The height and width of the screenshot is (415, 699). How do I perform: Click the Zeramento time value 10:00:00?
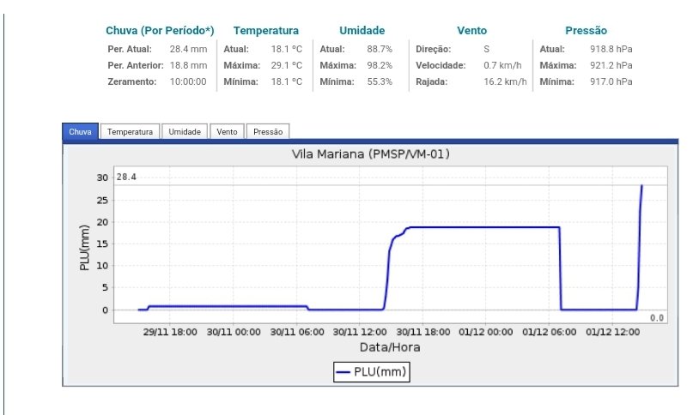pos(188,81)
